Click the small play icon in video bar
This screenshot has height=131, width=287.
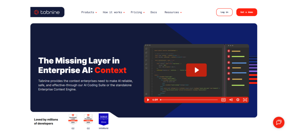[148, 100]
